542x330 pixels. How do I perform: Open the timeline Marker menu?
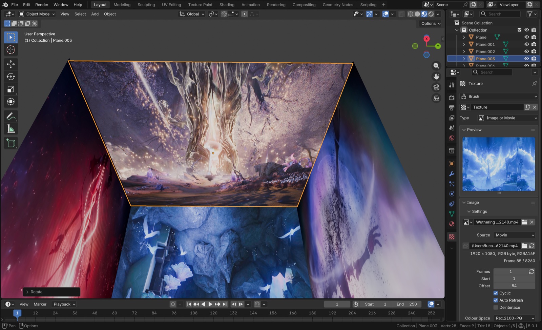[40, 304]
